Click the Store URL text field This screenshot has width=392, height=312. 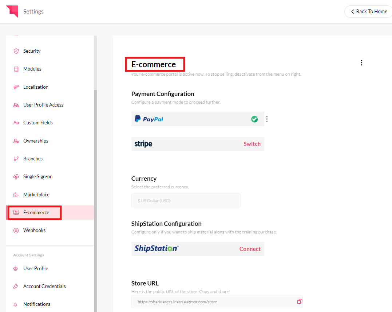pos(217,301)
